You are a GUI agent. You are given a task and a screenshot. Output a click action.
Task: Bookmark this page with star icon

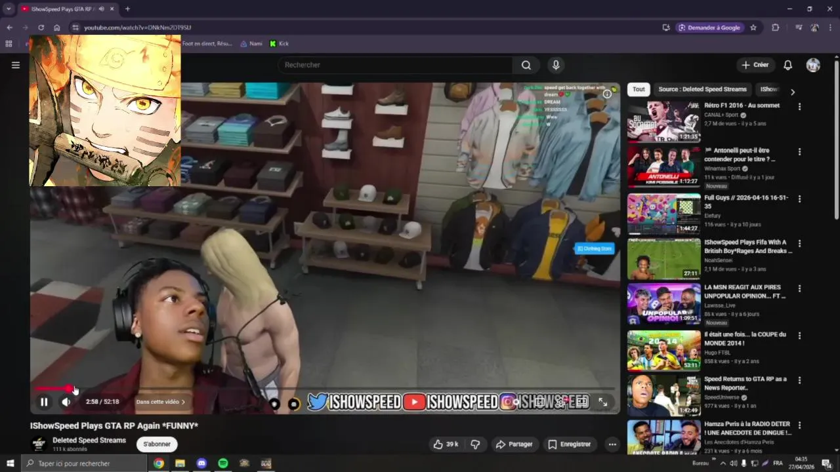point(753,28)
